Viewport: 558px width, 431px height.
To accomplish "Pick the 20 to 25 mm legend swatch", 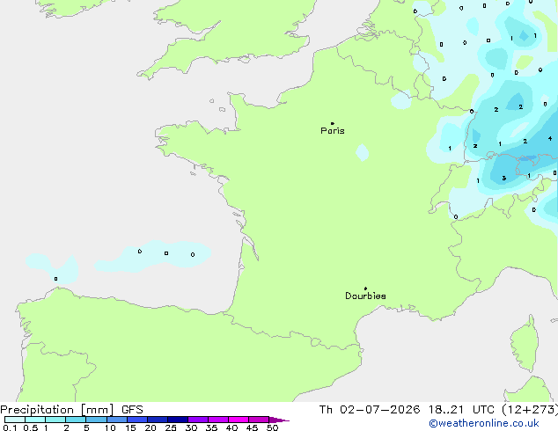I will pyautogui.click(x=158, y=420).
